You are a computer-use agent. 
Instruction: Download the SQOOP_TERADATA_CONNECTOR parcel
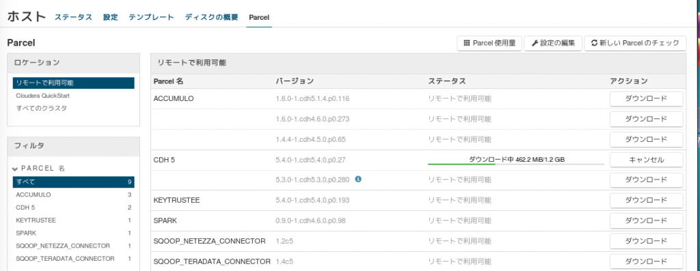[x=647, y=261]
